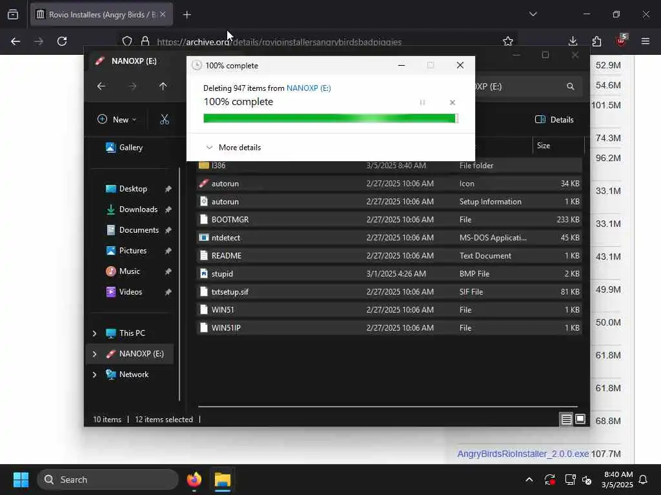Select the Rovio Installers browser tab
The width and height of the screenshot is (661, 495).
(x=101, y=15)
